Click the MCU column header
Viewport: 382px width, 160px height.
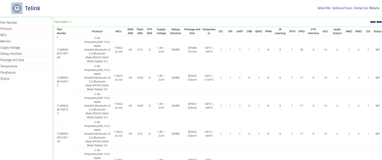click(x=118, y=31)
